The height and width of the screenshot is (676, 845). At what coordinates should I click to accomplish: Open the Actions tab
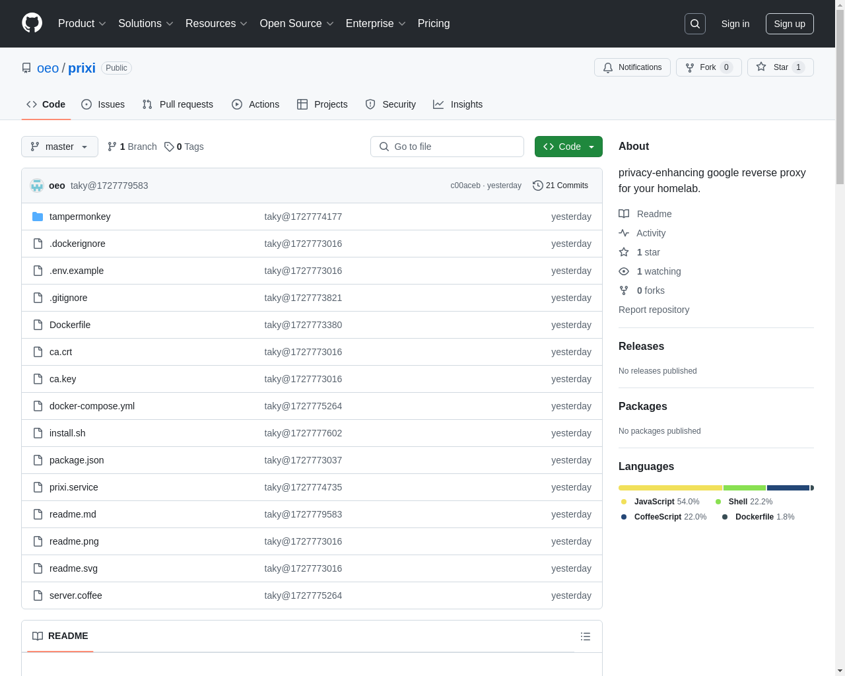pos(255,104)
